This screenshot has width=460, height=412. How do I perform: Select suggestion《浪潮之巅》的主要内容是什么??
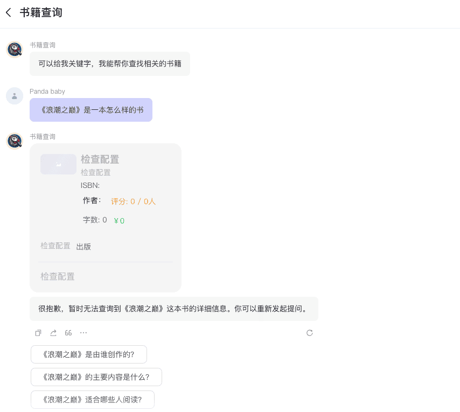pyautogui.click(x=96, y=377)
